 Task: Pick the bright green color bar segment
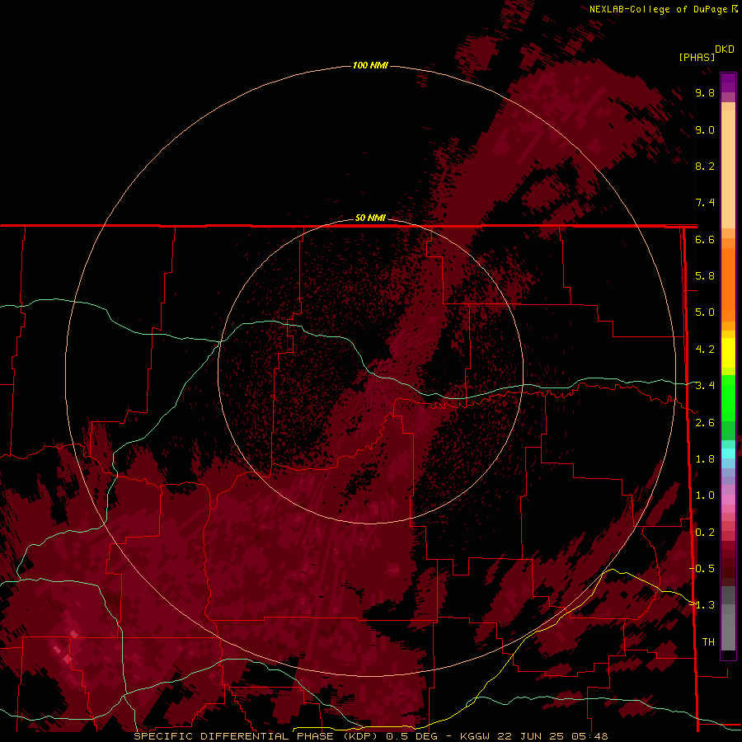(x=728, y=397)
